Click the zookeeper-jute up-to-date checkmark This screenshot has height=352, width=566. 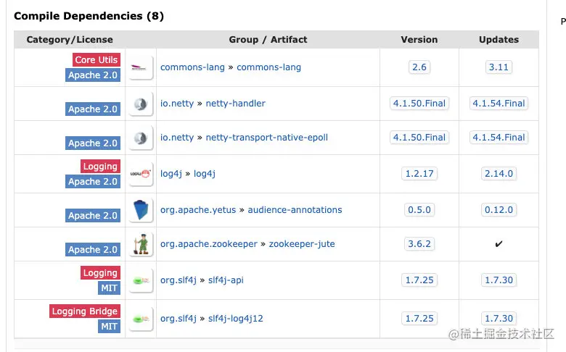pos(499,244)
